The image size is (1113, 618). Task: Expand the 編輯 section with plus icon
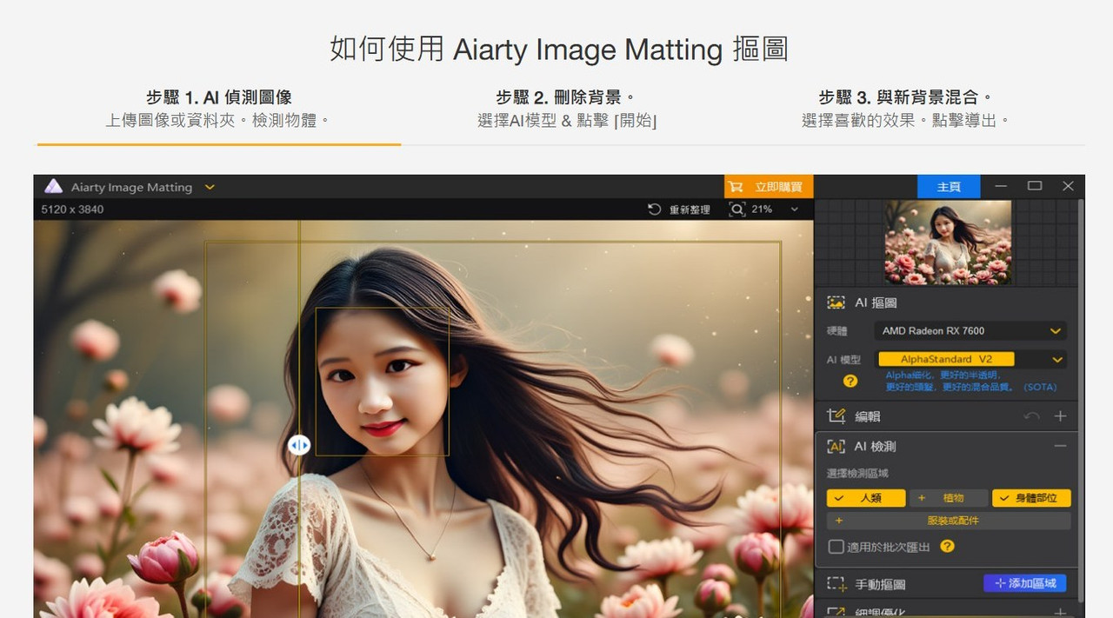[x=1060, y=416]
